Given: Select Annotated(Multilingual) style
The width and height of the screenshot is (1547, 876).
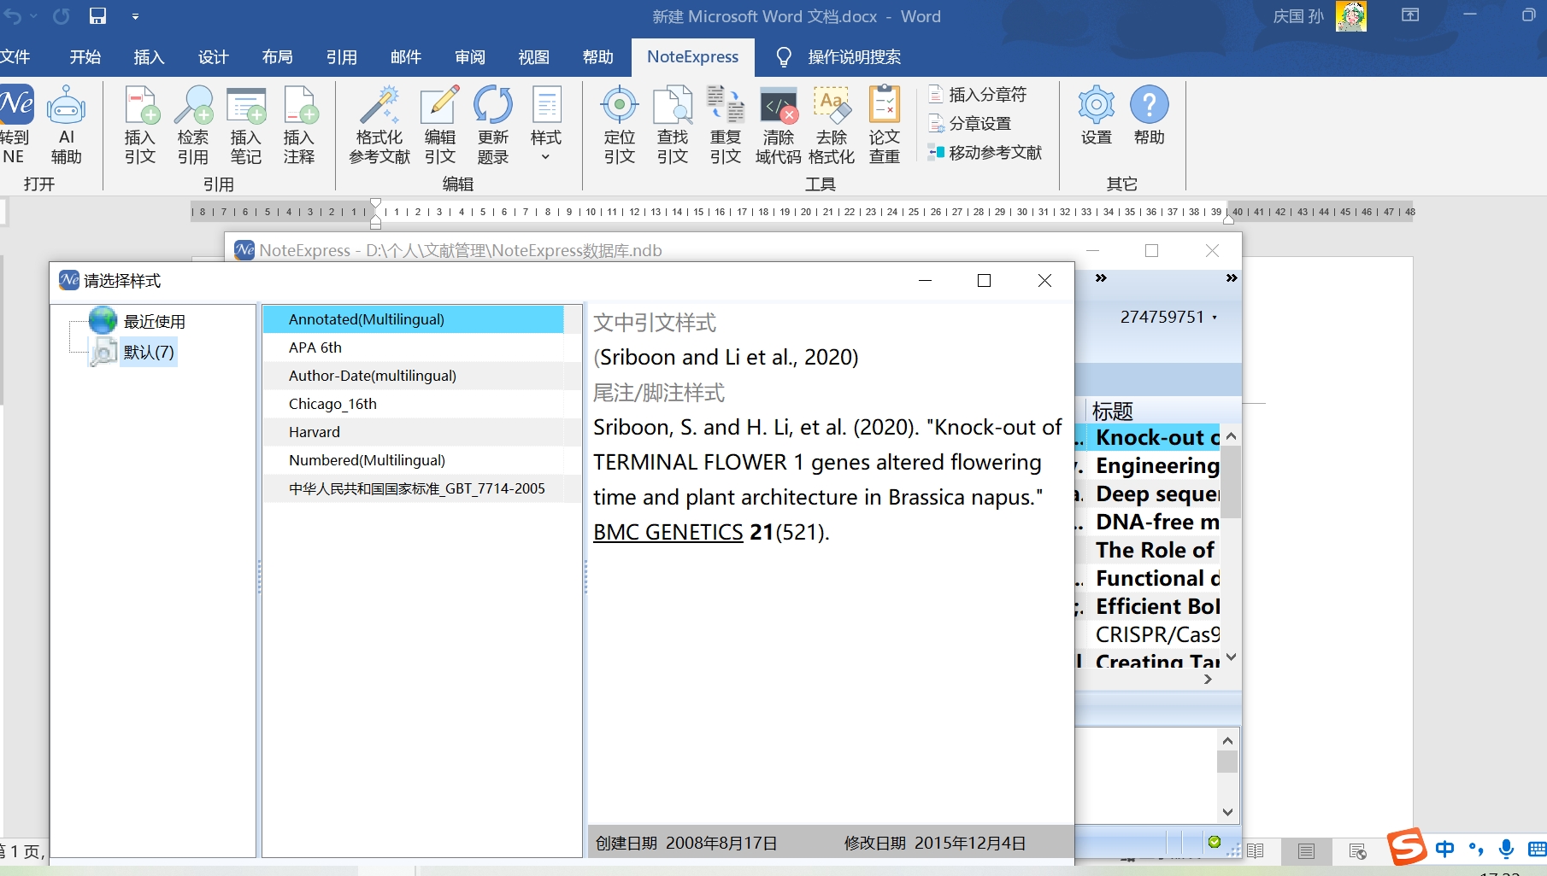Looking at the screenshot, I should [x=413, y=319].
